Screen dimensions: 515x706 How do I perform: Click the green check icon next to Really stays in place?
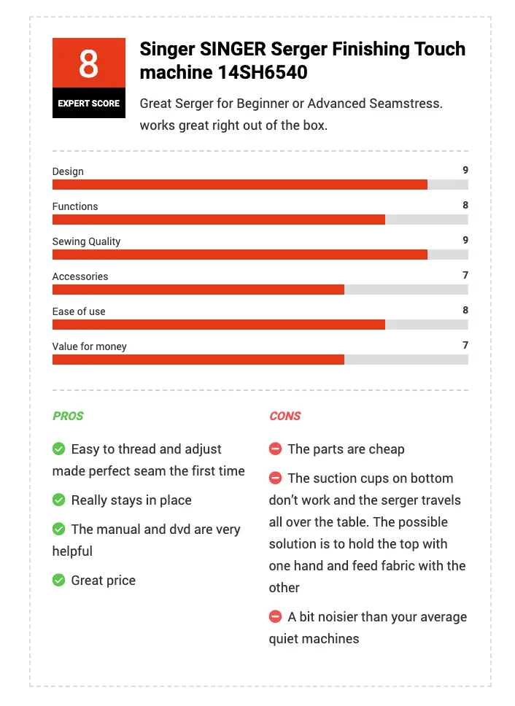[58, 500]
